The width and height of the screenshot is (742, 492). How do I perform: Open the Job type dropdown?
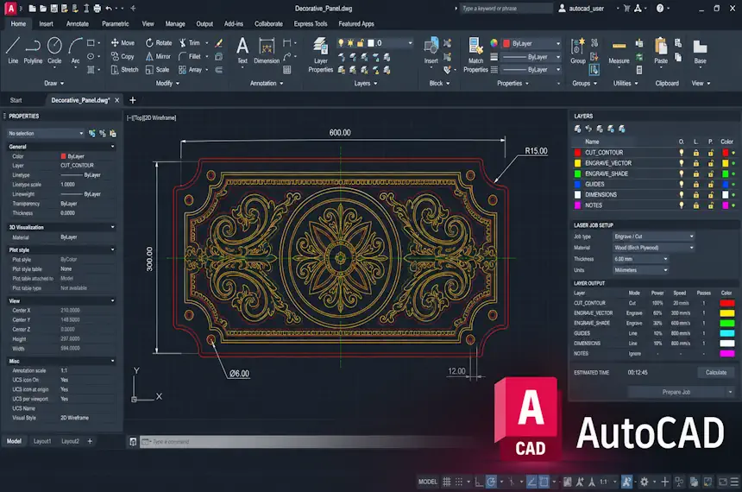tap(653, 237)
